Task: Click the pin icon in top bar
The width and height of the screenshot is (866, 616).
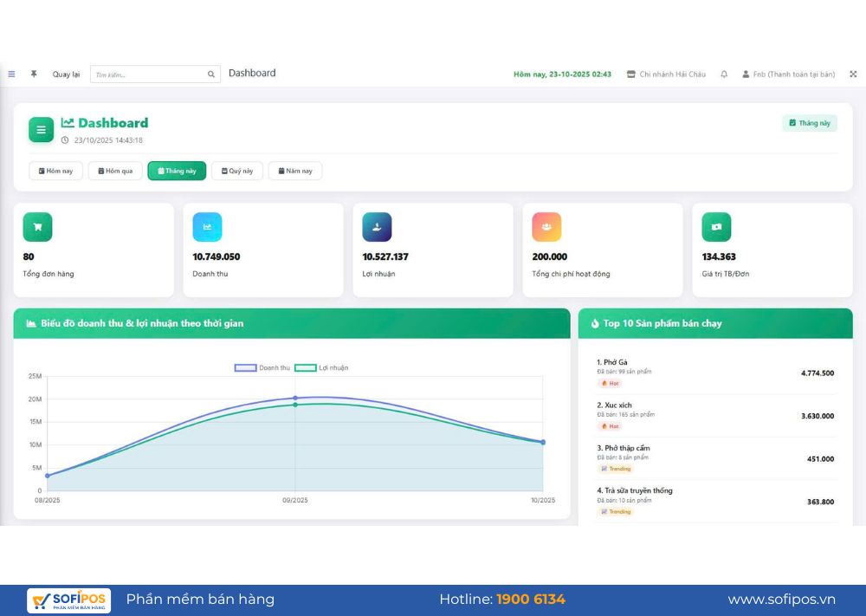Action: click(34, 74)
